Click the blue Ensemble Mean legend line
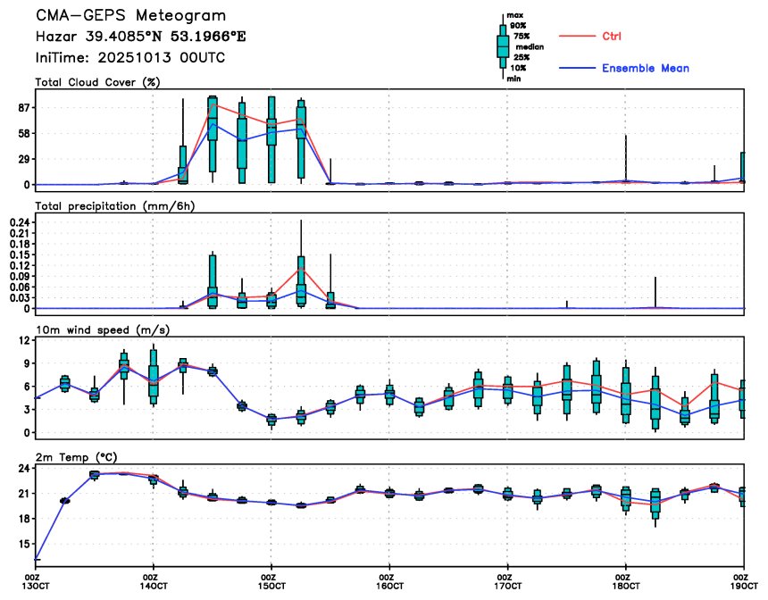This screenshot has width=768, height=600. point(577,68)
